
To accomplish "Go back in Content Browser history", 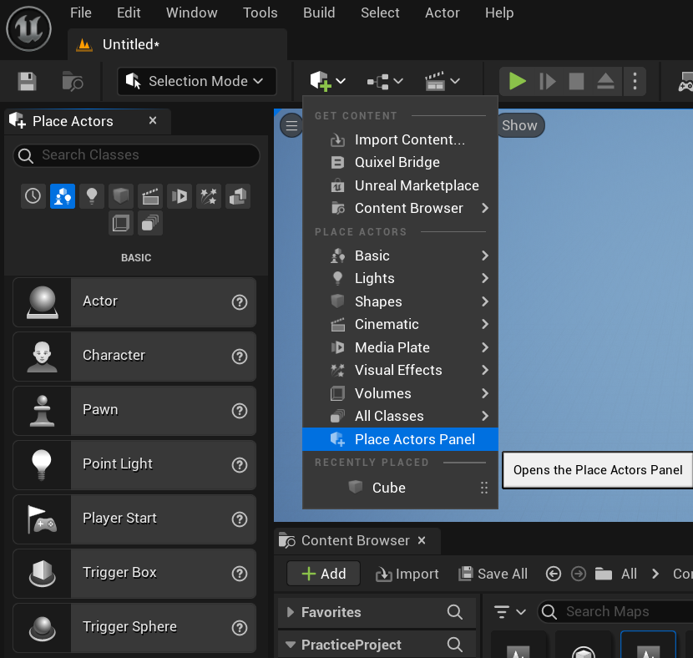I will 554,574.
